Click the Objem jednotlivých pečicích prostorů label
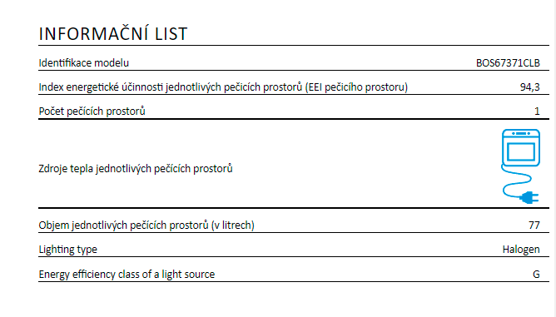 coord(146,225)
